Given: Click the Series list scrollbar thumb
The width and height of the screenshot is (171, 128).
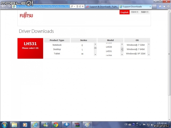Looking at the screenshot, I should (95, 48).
